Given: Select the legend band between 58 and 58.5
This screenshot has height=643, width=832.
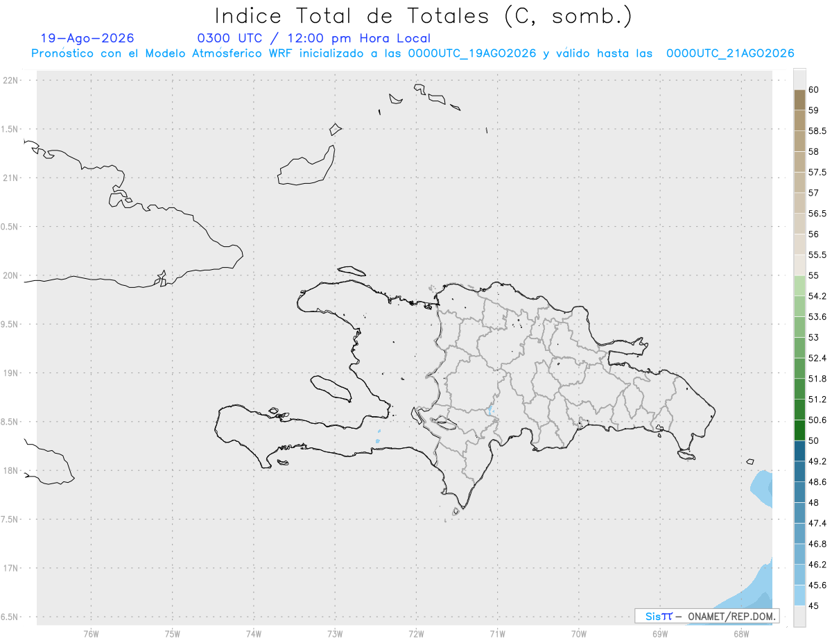Looking at the screenshot, I should (x=799, y=141).
